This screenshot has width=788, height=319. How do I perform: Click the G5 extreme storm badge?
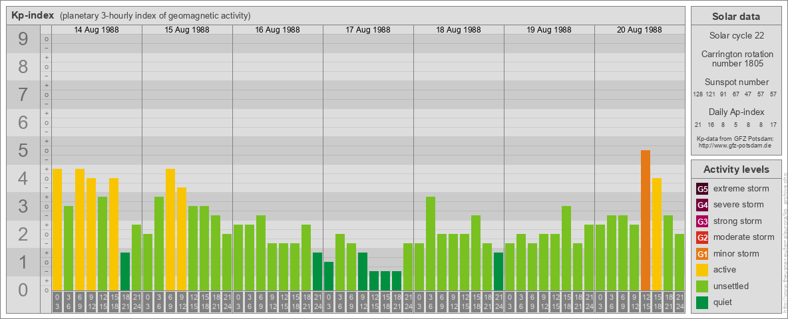coord(702,189)
